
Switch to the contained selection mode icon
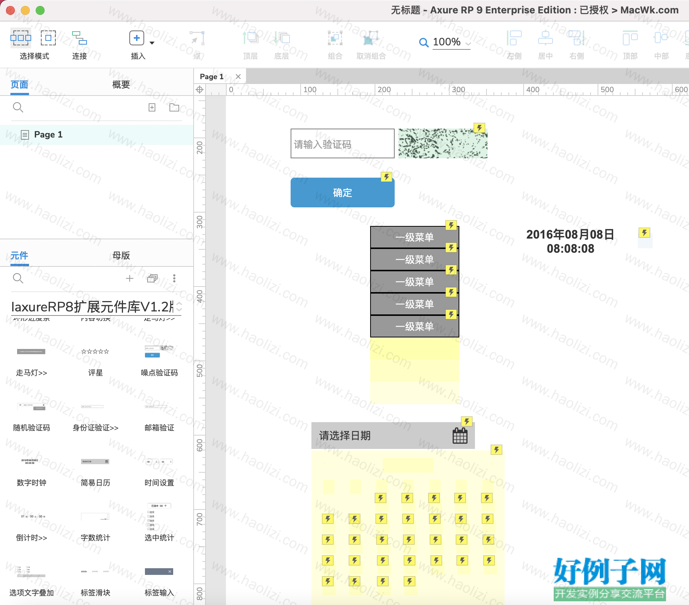pos(48,38)
